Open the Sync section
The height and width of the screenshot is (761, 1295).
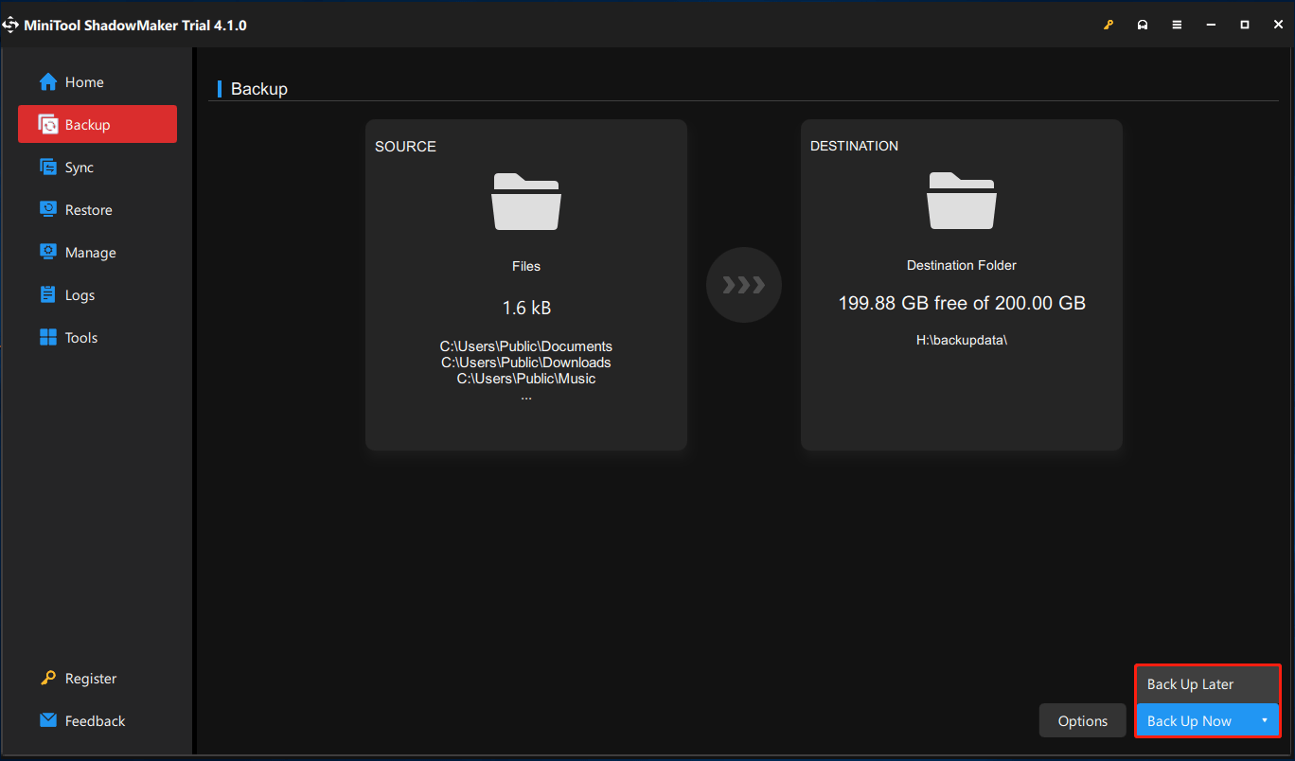[x=80, y=167]
